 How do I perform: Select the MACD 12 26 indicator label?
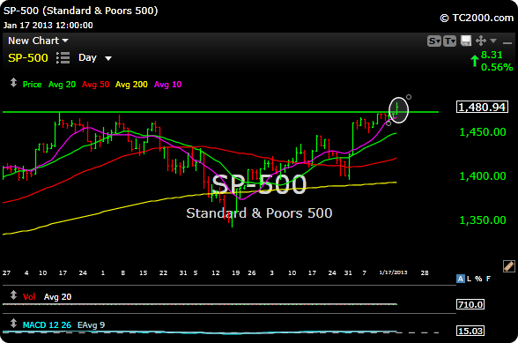47,325
